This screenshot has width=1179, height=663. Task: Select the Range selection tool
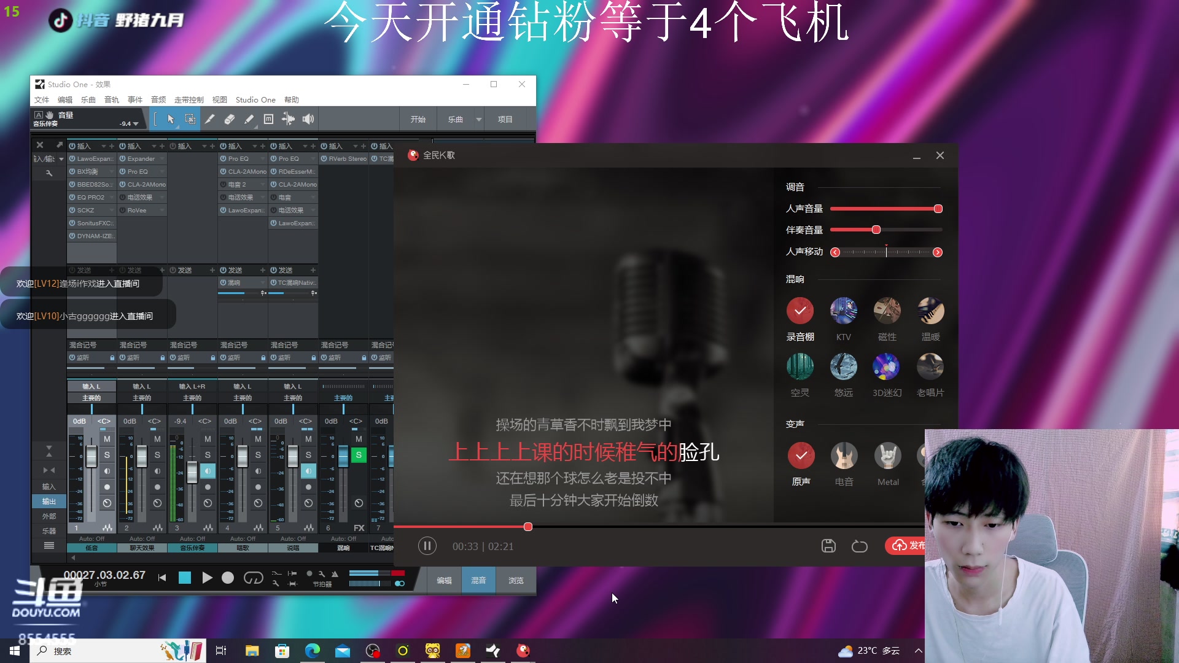190,119
